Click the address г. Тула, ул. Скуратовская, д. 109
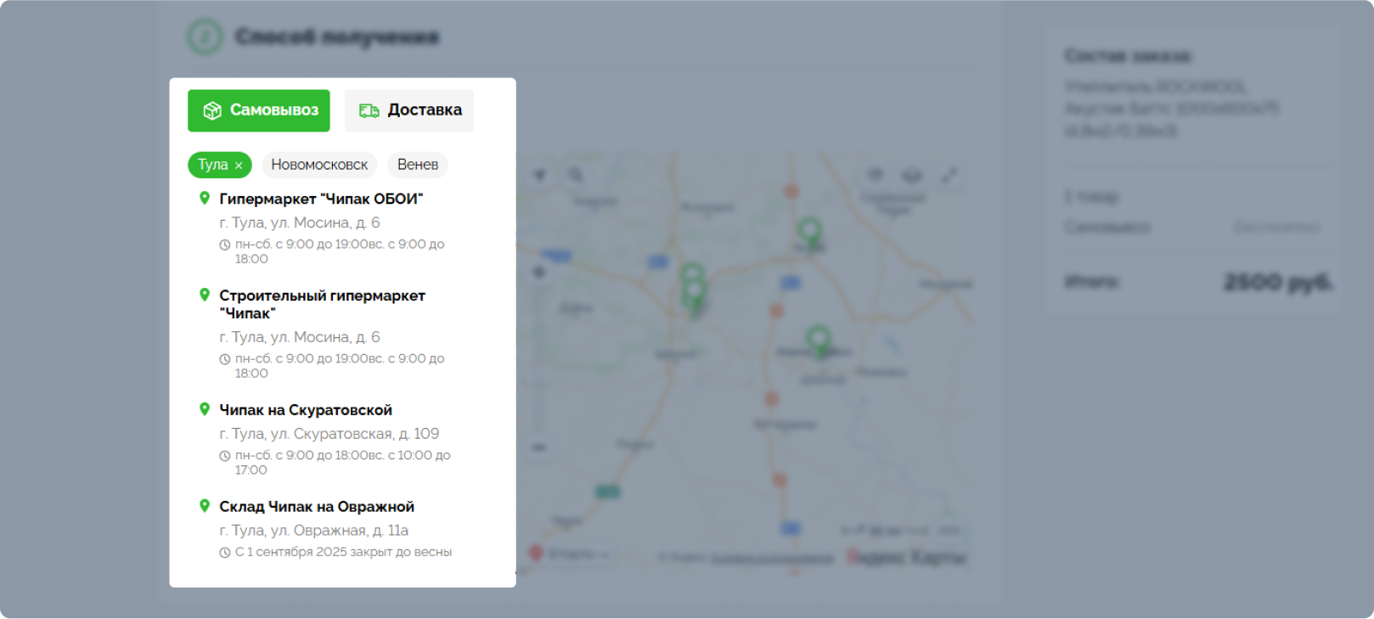This screenshot has width=1374, height=619. pos(329,434)
